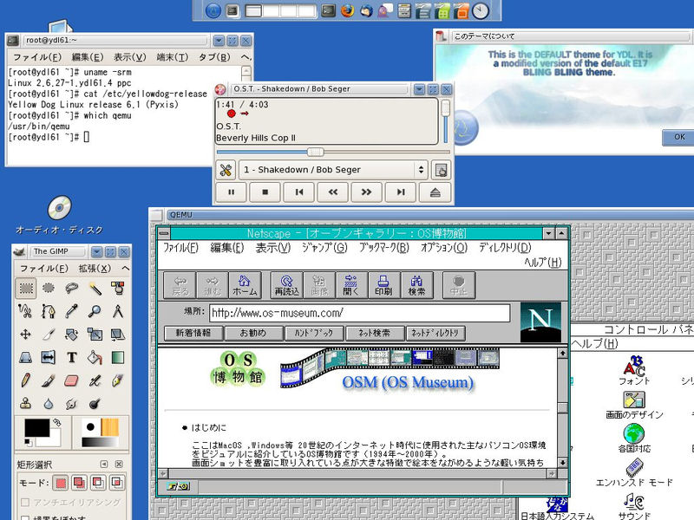This screenshot has height=520, width=694.
Task: Choose the Paths tool in GIMP
Action: coord(49,311)
